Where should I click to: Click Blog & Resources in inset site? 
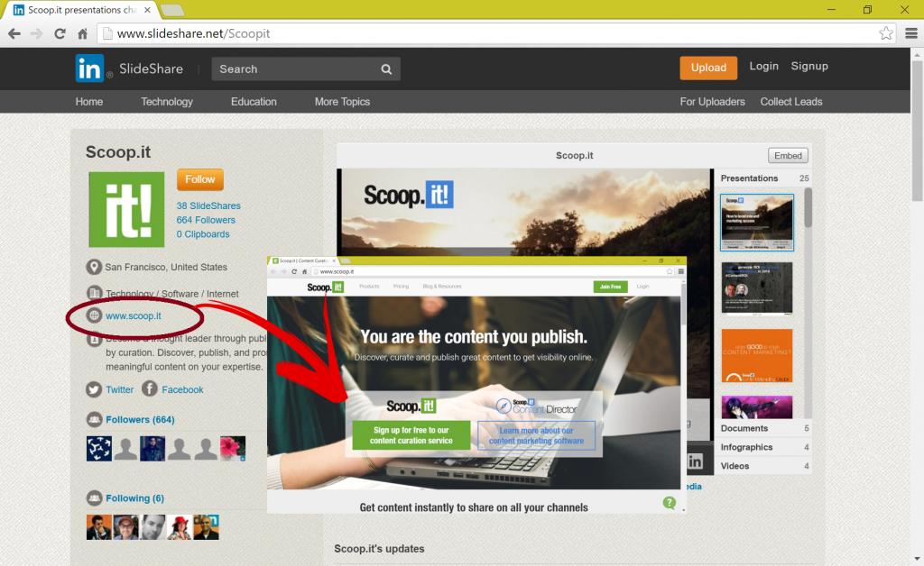(x=442, y=287)
